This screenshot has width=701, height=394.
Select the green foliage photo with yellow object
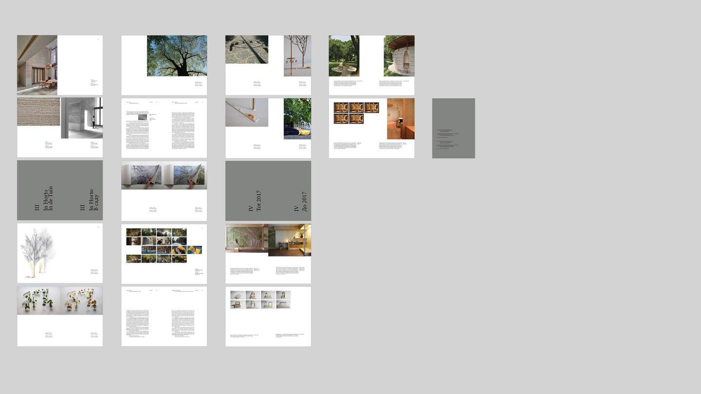(297, 119)
